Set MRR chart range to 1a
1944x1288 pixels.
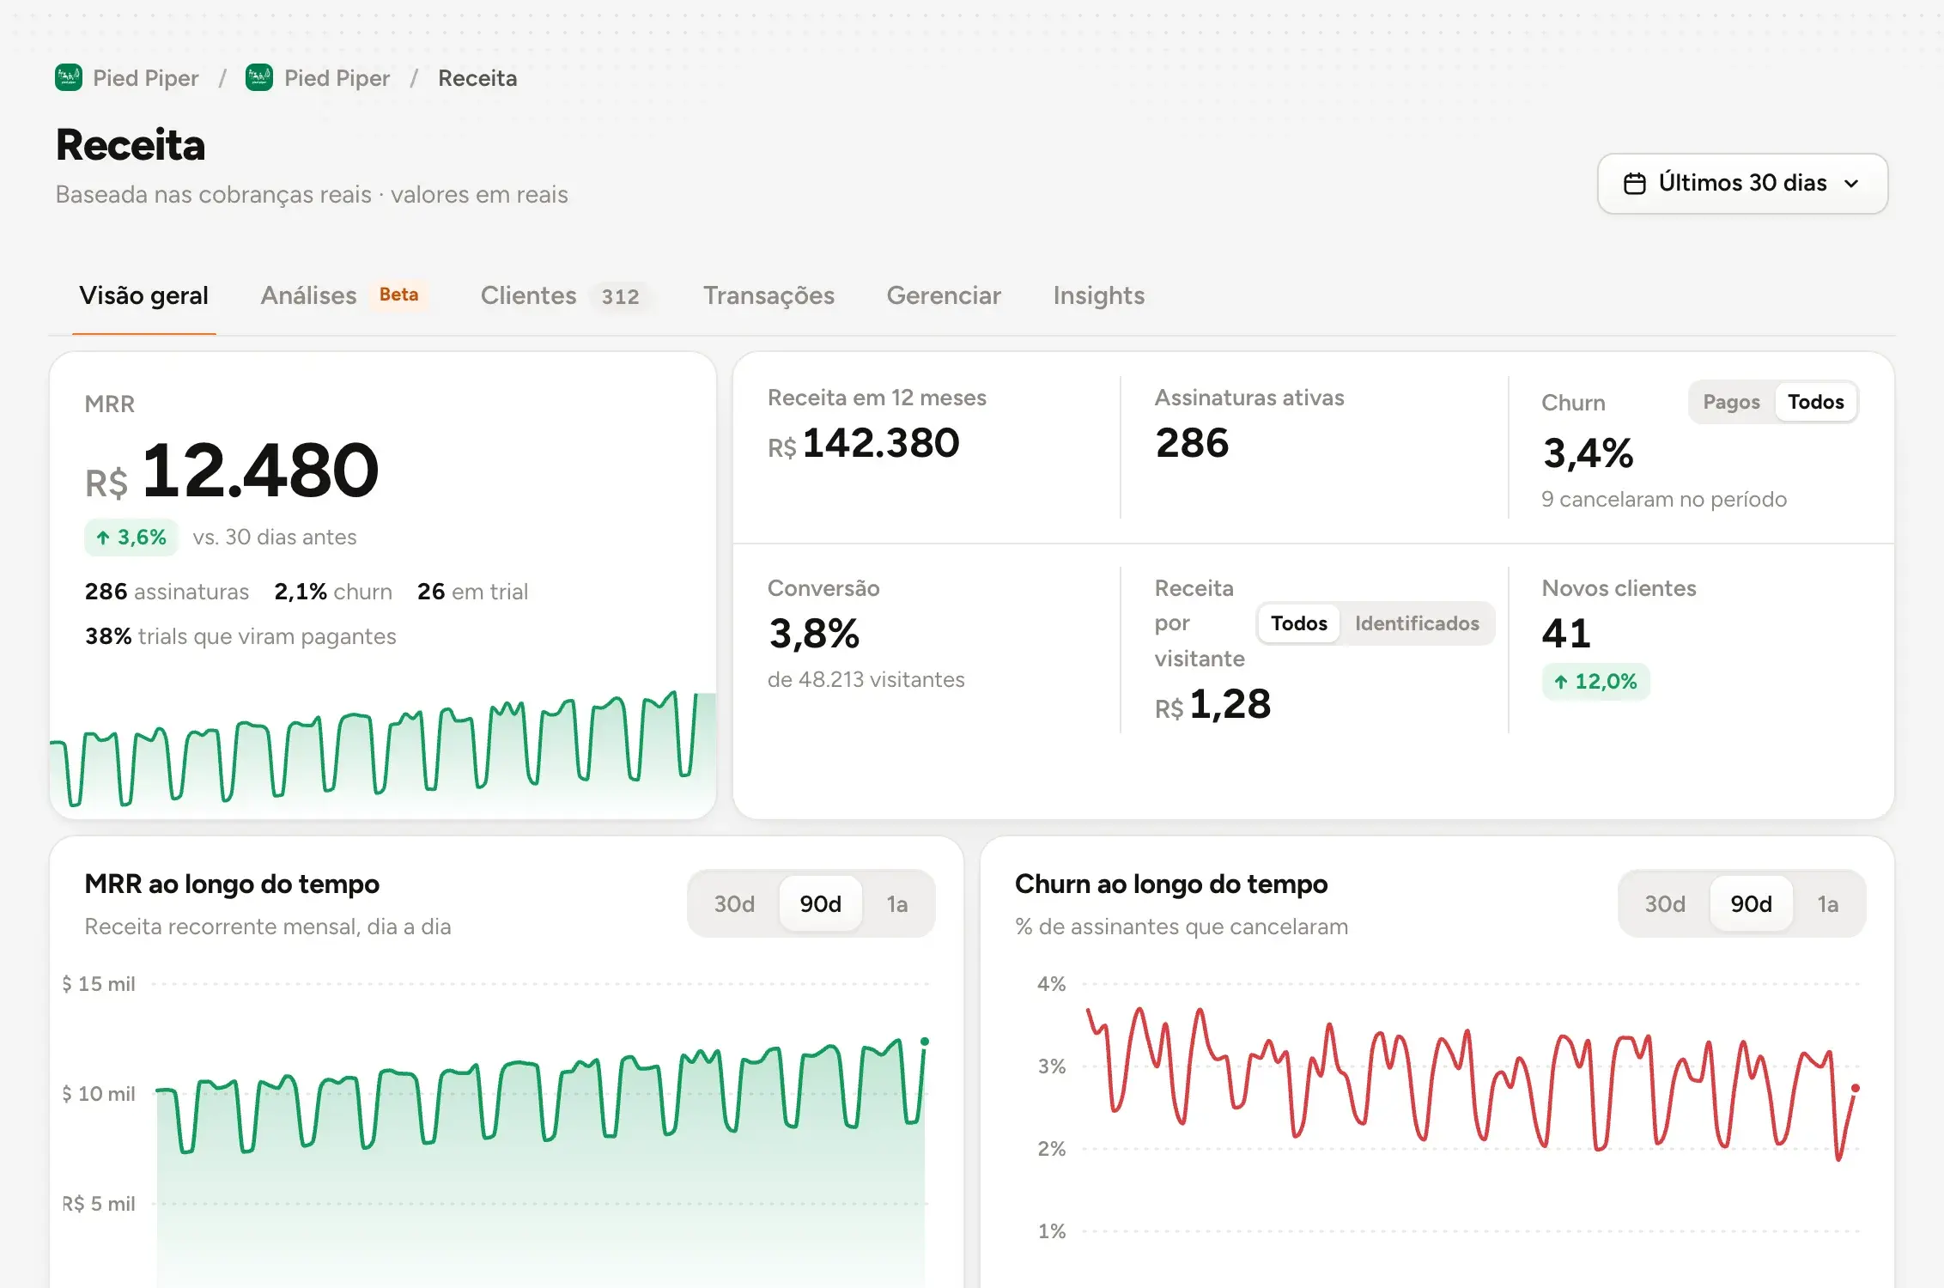point(897,904)
